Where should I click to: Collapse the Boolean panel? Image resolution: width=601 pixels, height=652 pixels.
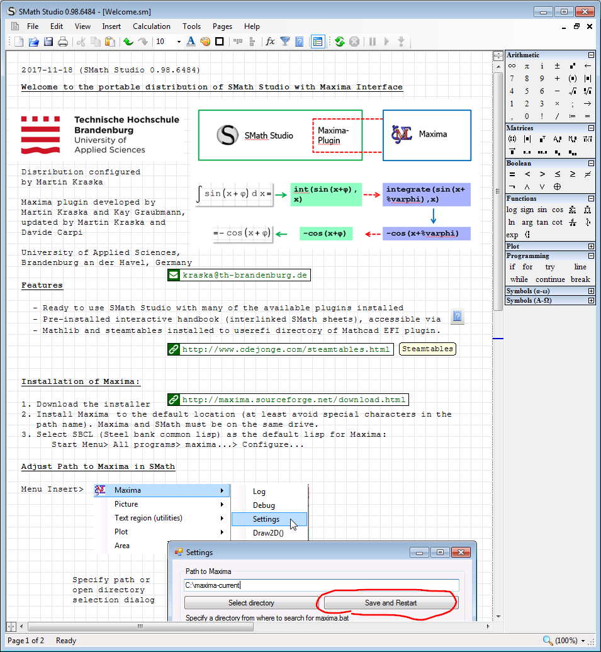click(x=591, y=164)
